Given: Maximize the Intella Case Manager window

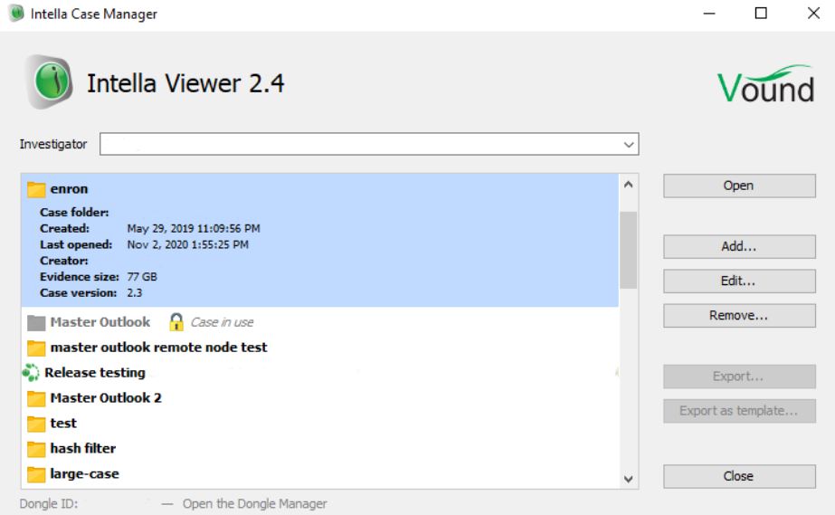Looking at the screenshot, I should click(x=761, y=14).
